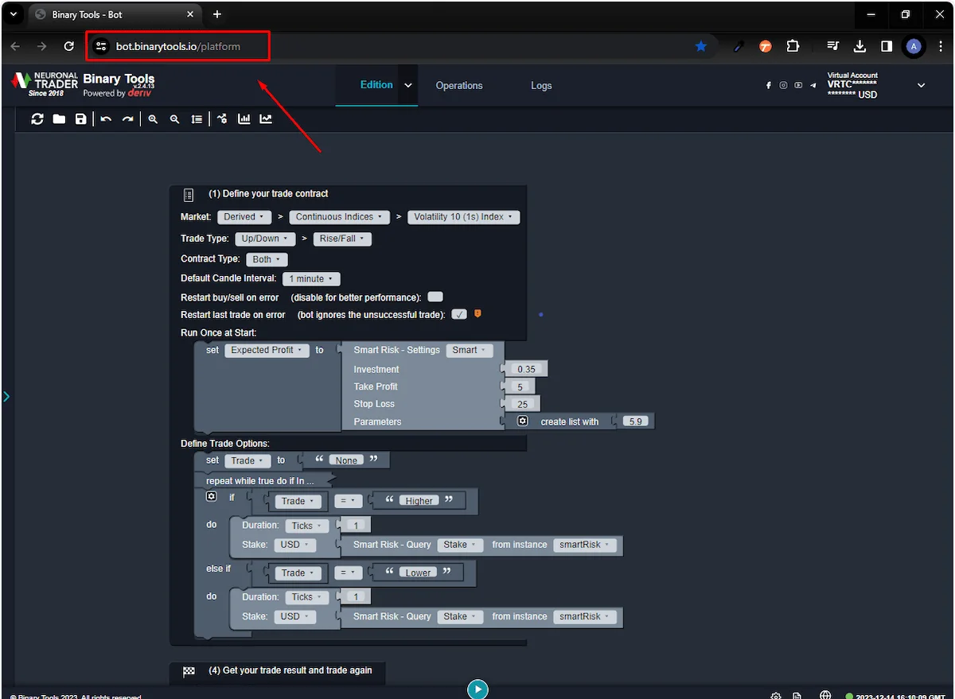Screen dimensions: 955x699
Task: Open the Market 'Derived' dropdown
Action: tap(244, 217)
